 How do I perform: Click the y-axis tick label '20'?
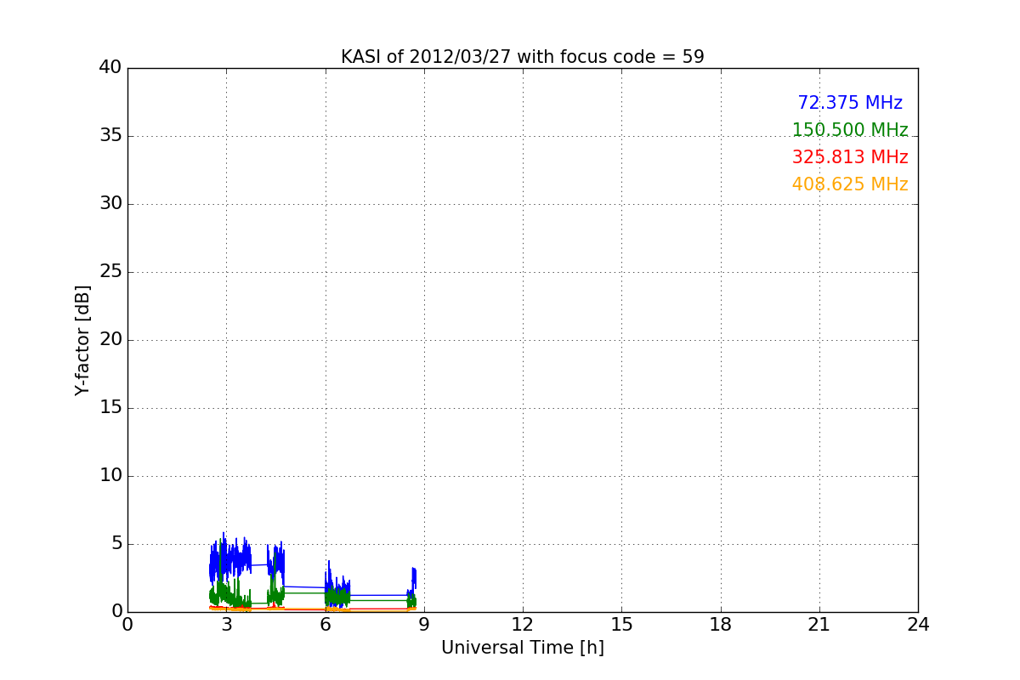pyautogui.click(x=110, y=340)
